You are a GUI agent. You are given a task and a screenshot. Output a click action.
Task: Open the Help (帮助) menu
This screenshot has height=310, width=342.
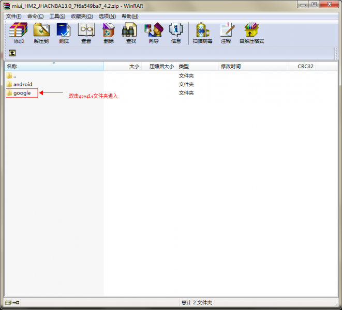point(130,17)
